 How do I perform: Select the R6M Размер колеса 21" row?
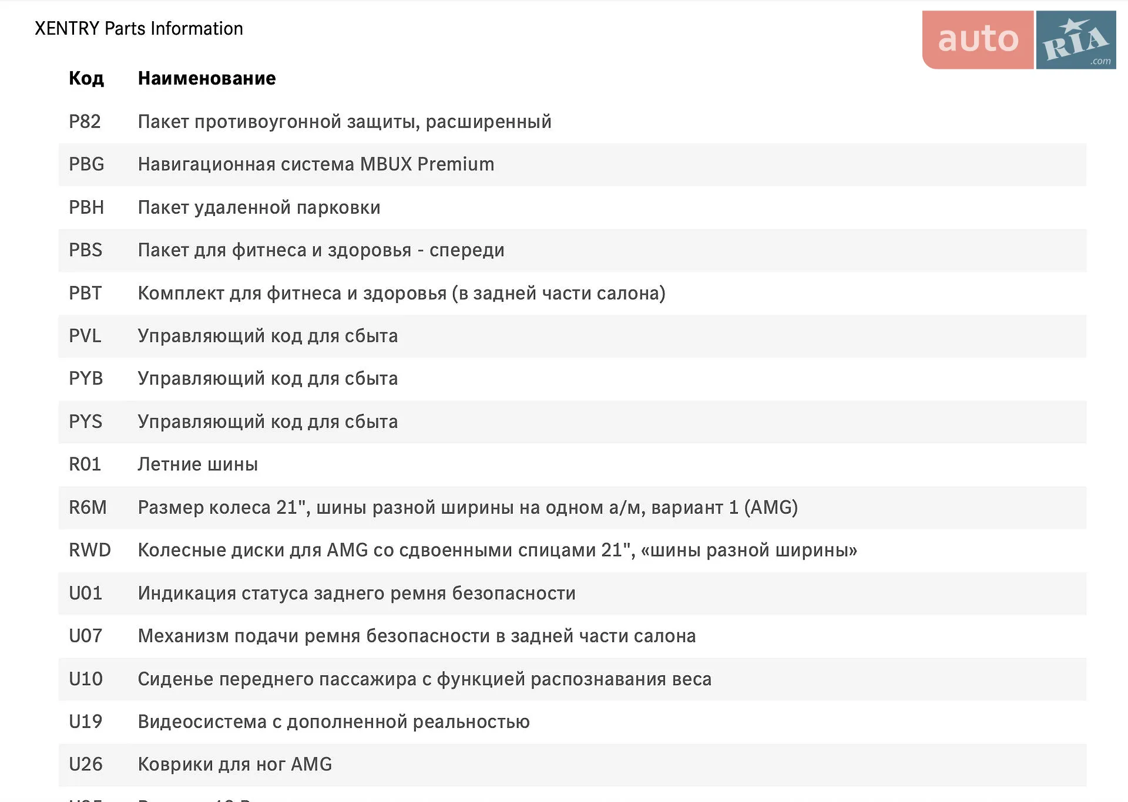click(x=572, y=507)
